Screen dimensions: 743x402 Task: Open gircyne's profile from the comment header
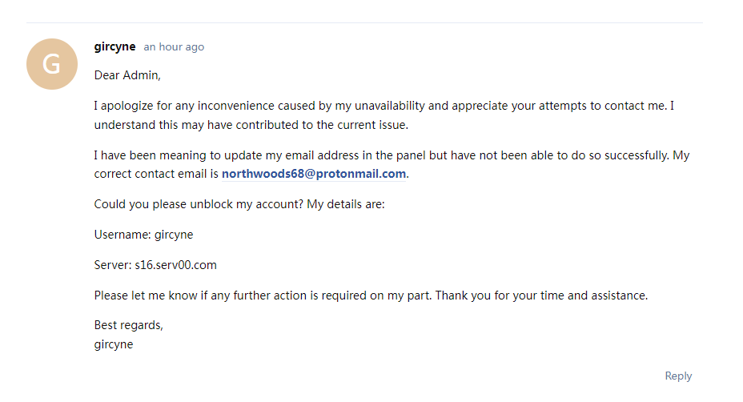[114, 47]
